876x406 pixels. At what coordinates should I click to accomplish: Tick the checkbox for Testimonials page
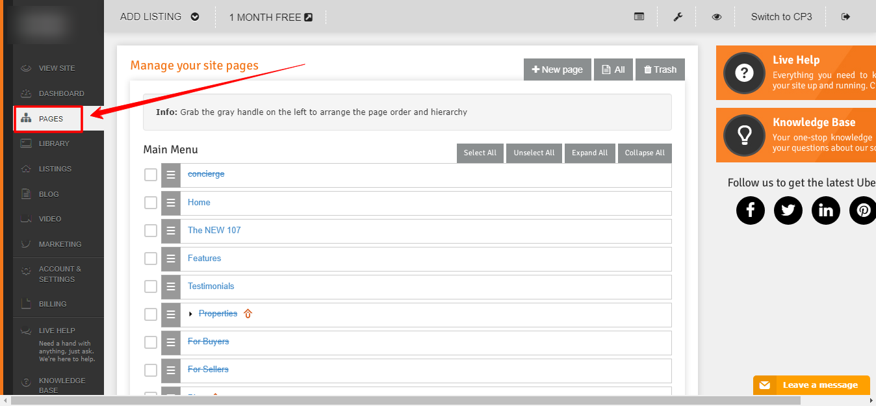(151, 286)
